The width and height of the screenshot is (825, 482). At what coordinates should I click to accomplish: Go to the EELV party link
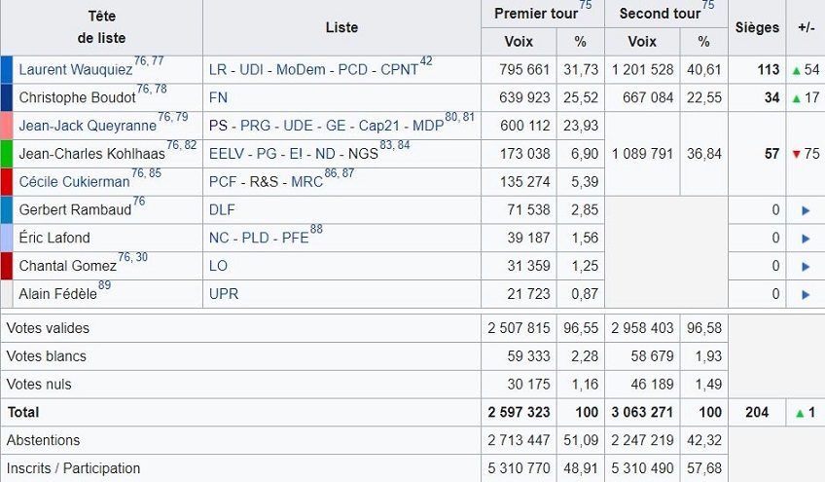tap(227, 154)
